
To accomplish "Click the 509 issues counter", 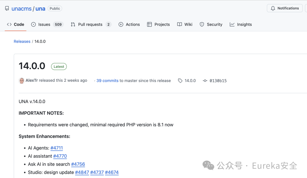I will pyautogui.click(x=58, y=24).
